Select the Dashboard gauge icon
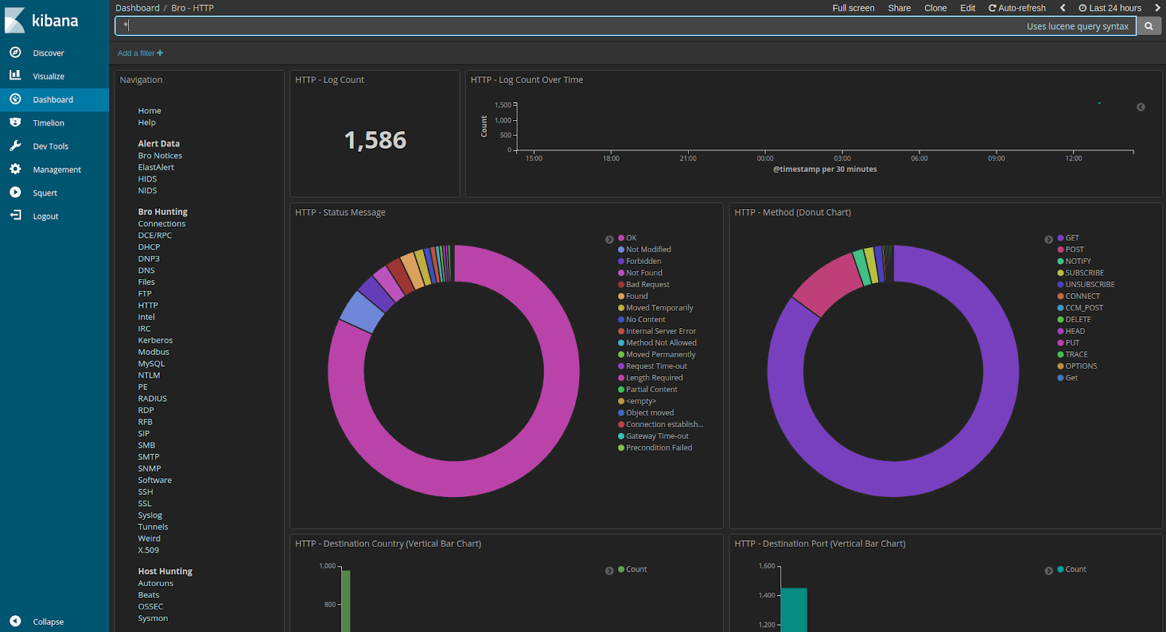Screen dimensions: 1166x632 click(15, 99)
